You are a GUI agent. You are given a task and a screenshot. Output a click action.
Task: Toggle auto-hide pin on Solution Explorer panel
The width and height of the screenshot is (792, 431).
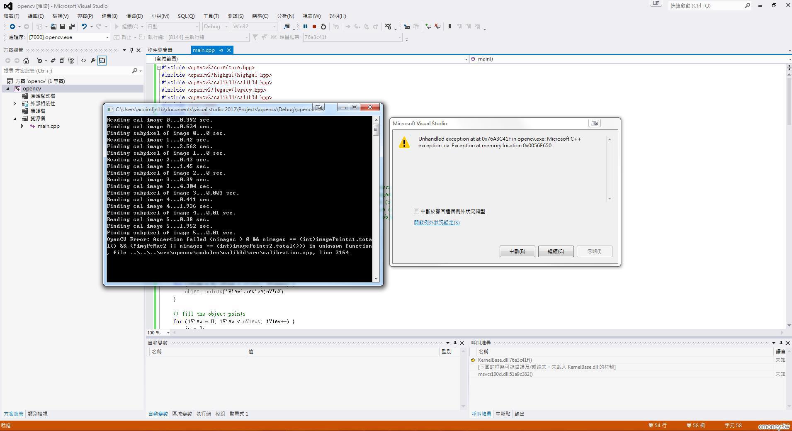tap(131, 50)
